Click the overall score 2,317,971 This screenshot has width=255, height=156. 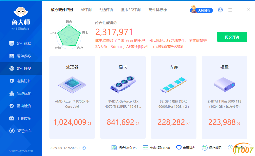pos(114,32)
